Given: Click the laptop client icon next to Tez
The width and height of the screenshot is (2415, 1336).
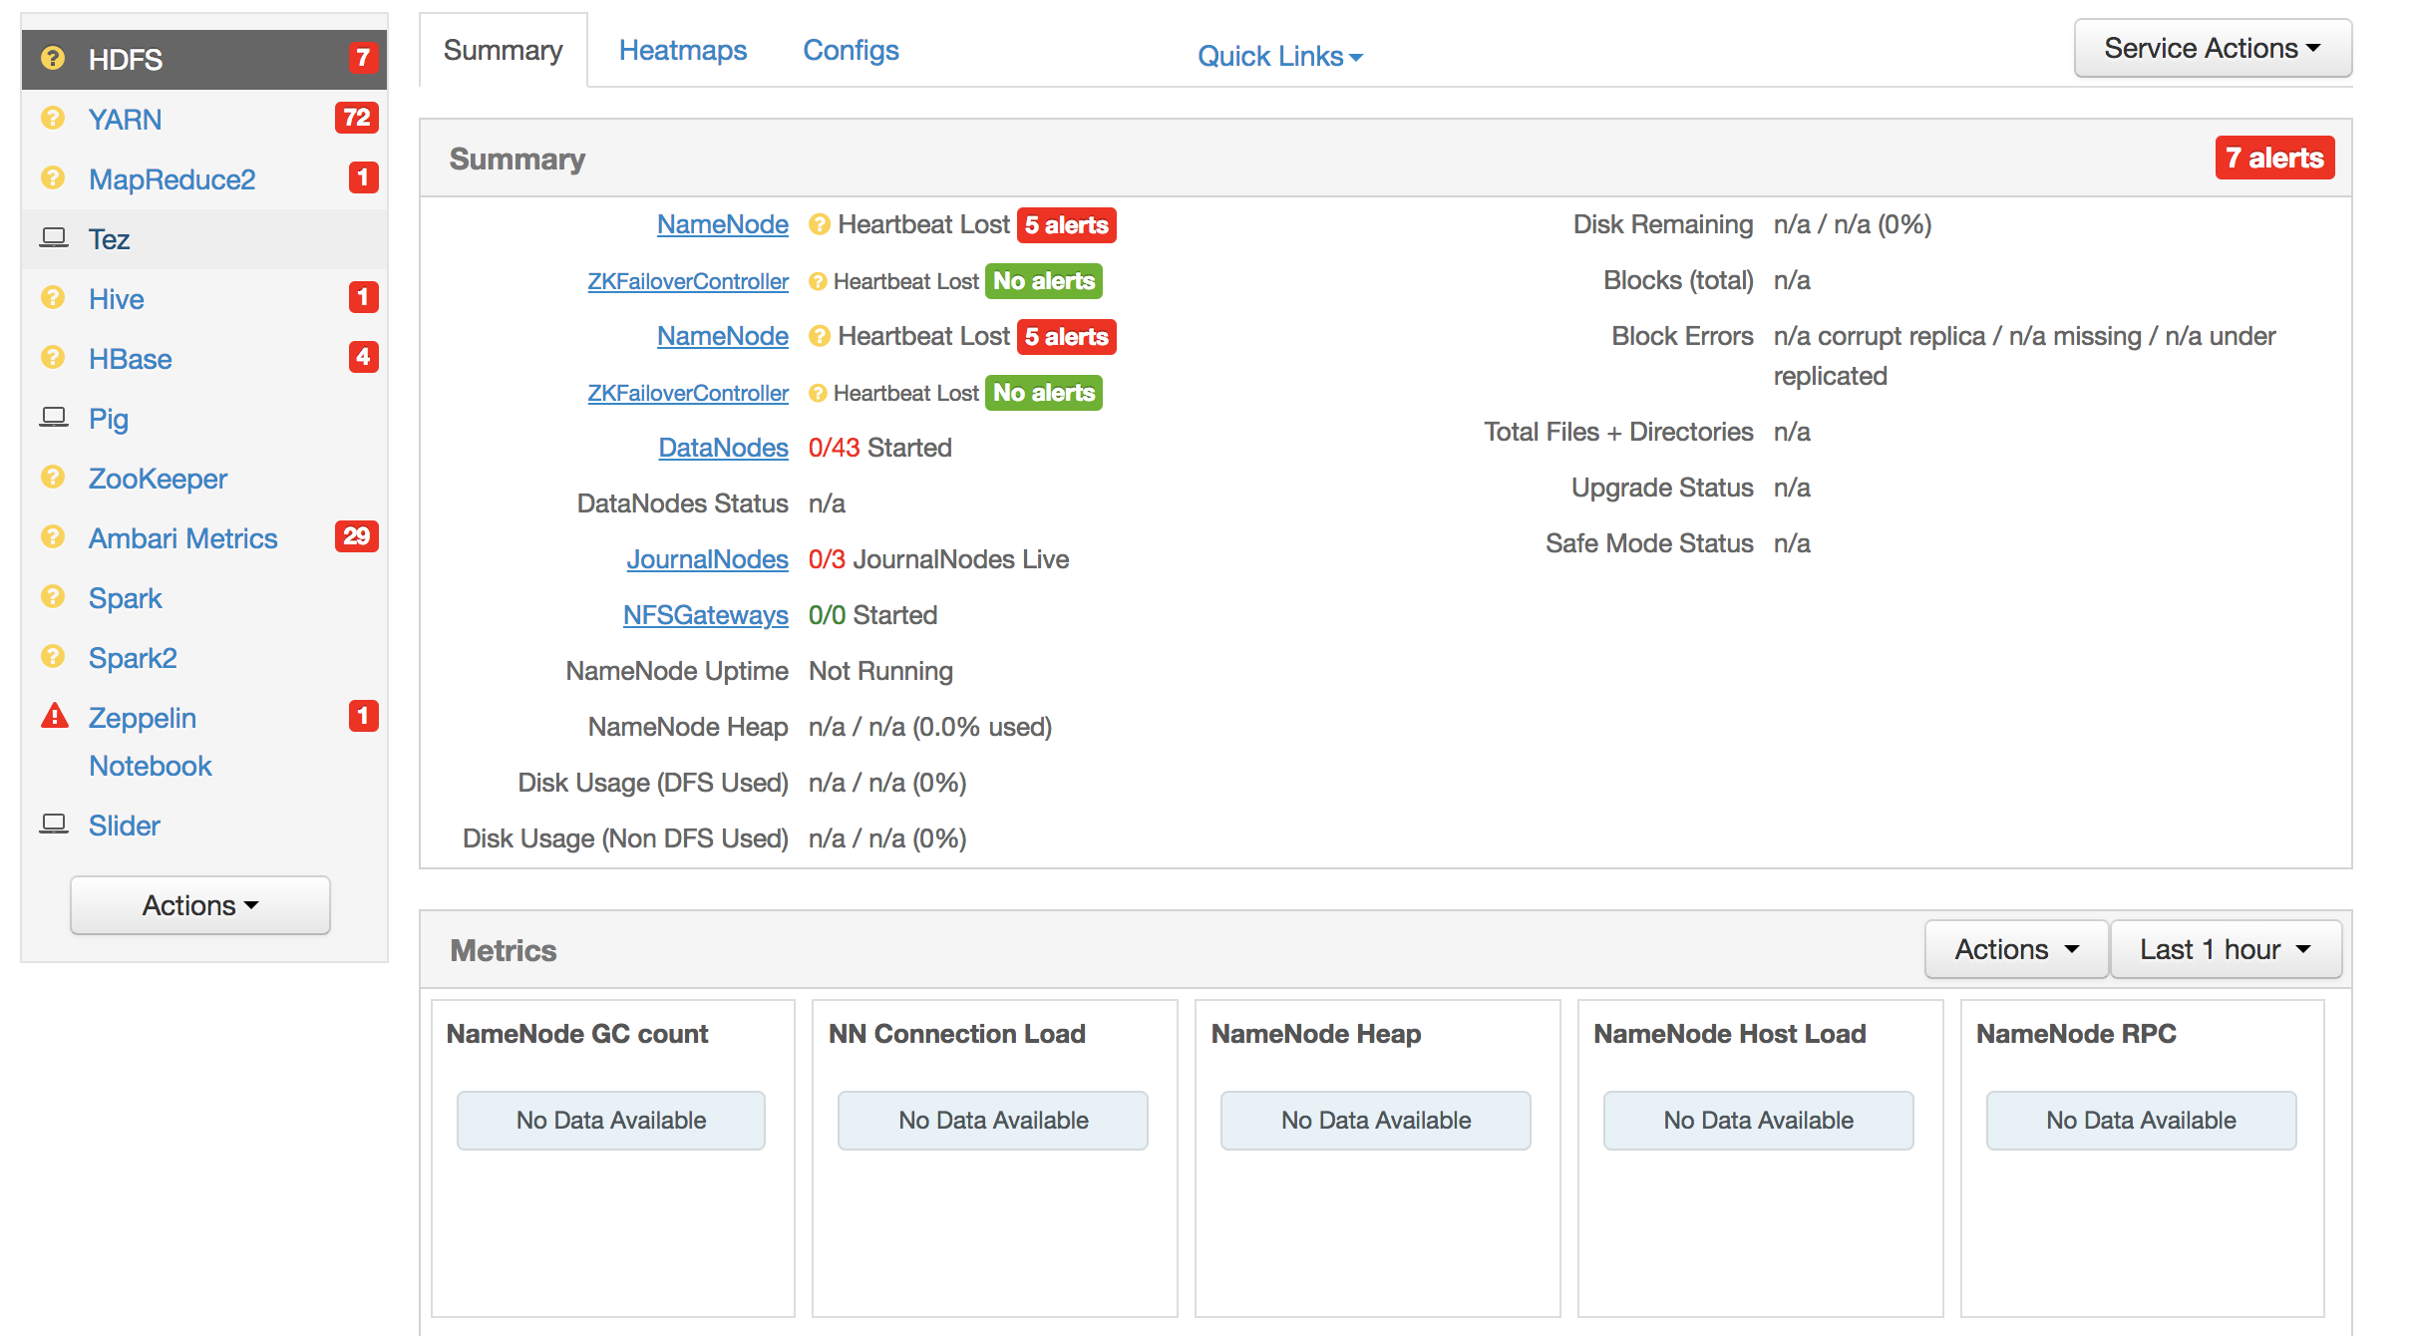Looking at the screenshot, I should [x=53, y=236].
